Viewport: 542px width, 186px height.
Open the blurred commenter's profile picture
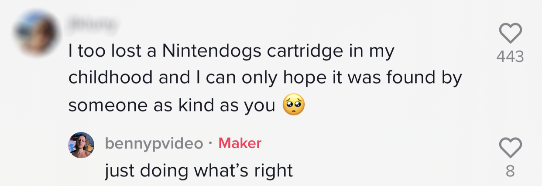[x=36, y=33]
